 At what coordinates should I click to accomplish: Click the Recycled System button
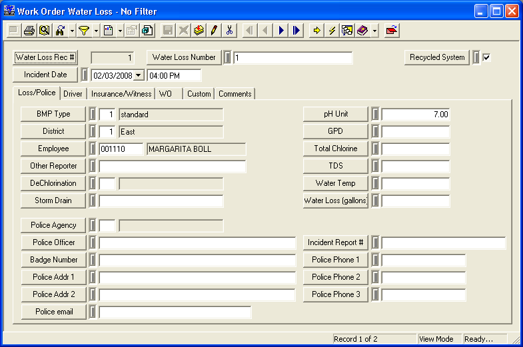click(437, 57)
